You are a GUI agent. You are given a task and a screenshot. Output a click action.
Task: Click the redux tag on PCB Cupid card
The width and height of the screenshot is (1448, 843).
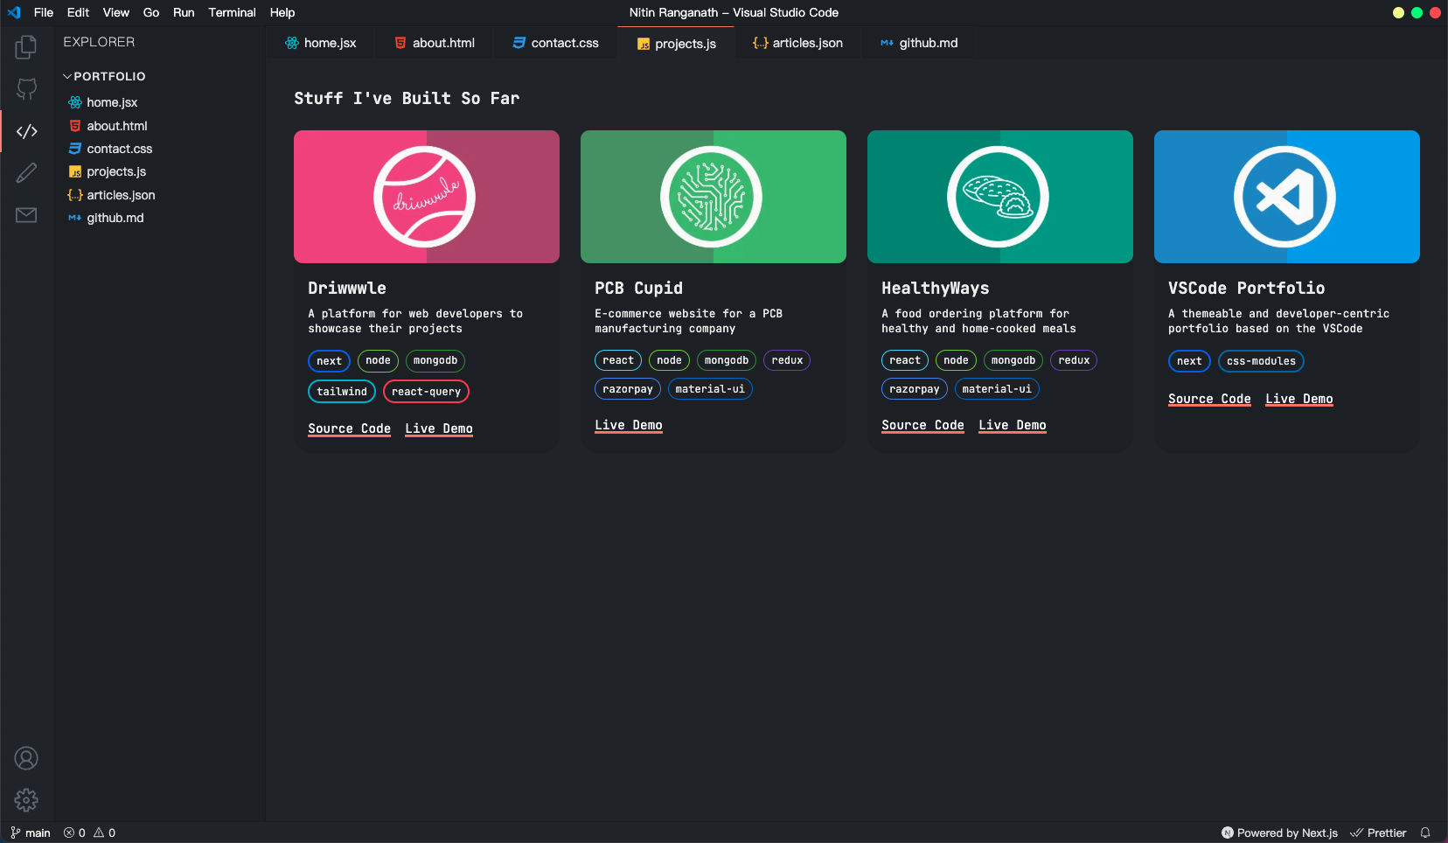click(x=787, y=360)
